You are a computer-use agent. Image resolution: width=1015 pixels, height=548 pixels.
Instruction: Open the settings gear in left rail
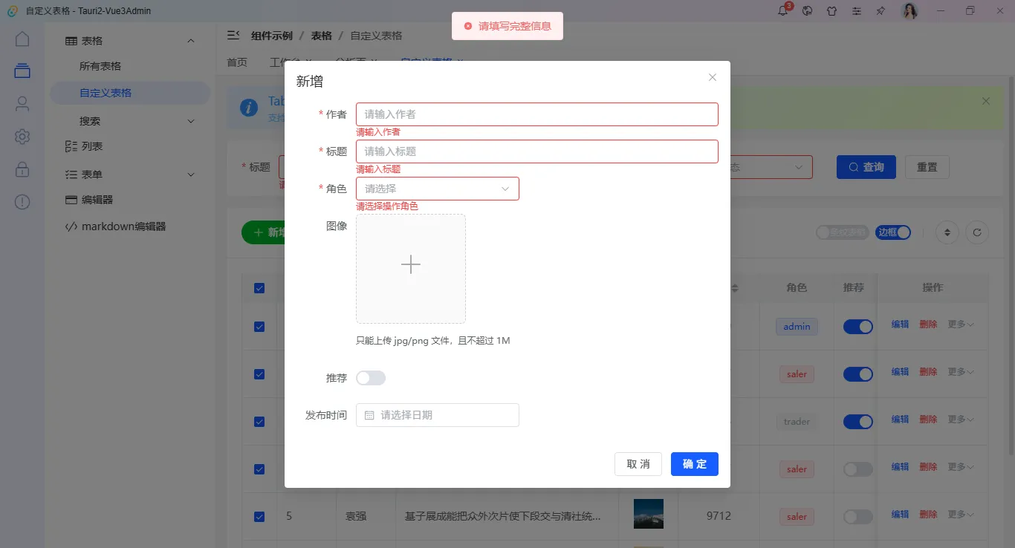(22, 136)
